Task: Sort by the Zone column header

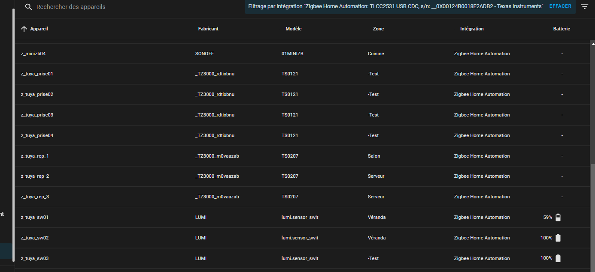Action: 378,29
